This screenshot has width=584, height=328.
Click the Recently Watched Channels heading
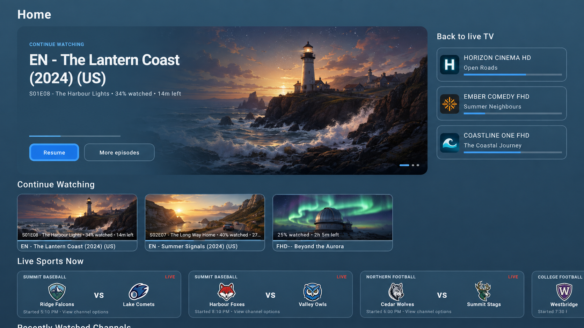pos(74,326)
